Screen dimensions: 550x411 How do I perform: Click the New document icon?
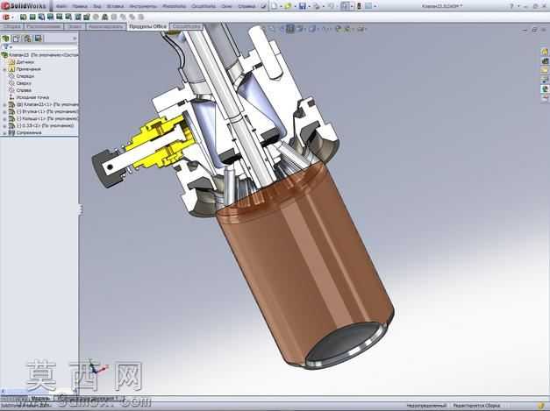tap(275, 6)
